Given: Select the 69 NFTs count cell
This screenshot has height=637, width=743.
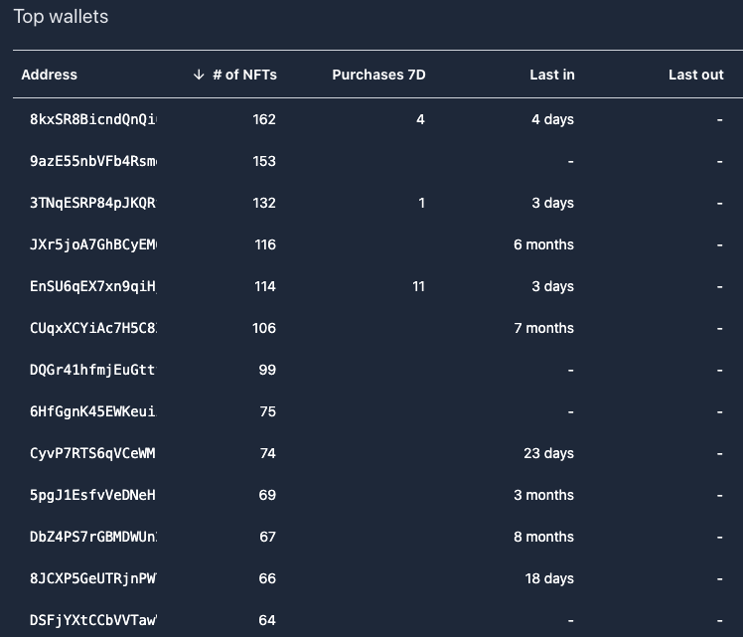Looking at the screenshot, I should click(x=267, y=495).
